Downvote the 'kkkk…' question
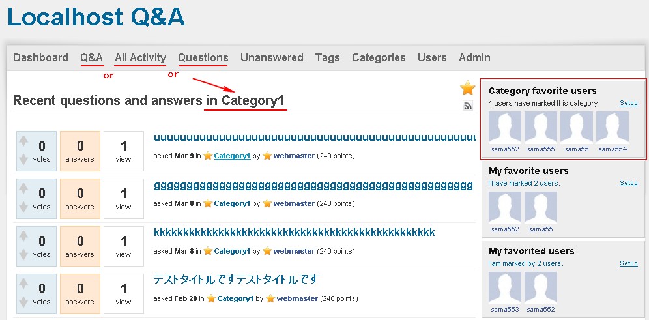 23,254
